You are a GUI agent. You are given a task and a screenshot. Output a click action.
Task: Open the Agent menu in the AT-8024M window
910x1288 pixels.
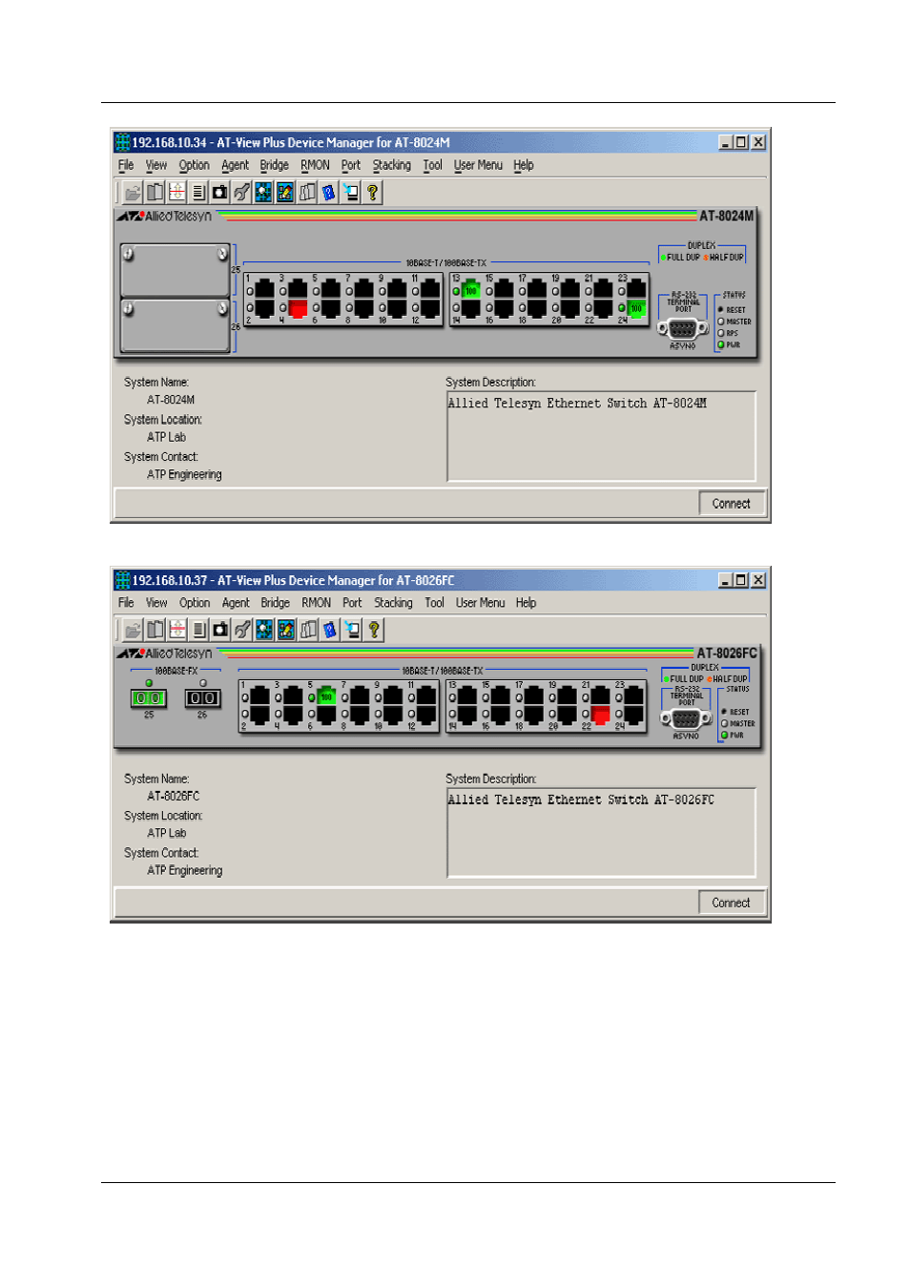[x=235, y=165]
